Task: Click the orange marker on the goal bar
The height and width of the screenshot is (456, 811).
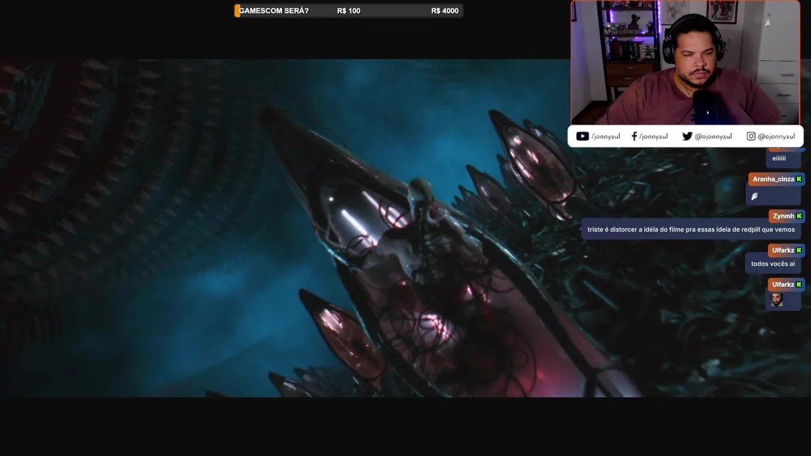Action: (x=237, y=11)
